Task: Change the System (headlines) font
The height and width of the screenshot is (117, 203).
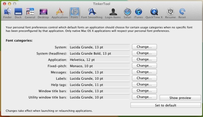Action: (144, 53)
